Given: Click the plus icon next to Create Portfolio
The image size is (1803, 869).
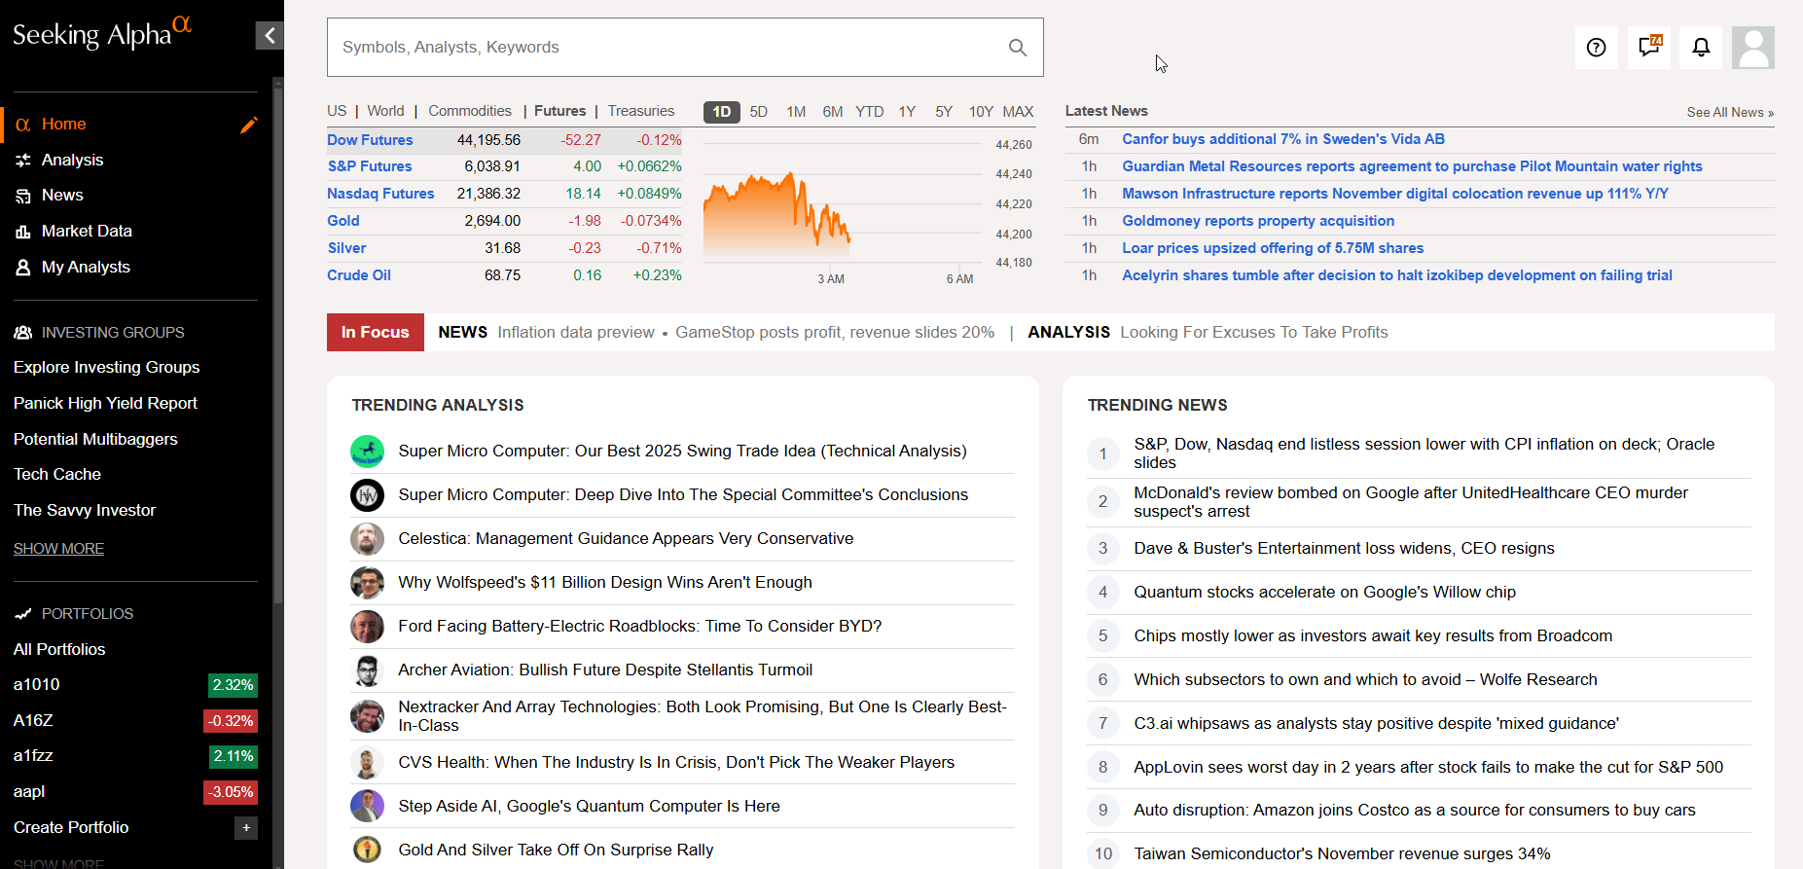Looking at the screenshot, I should pyautogui.click(x=246, y=828).
